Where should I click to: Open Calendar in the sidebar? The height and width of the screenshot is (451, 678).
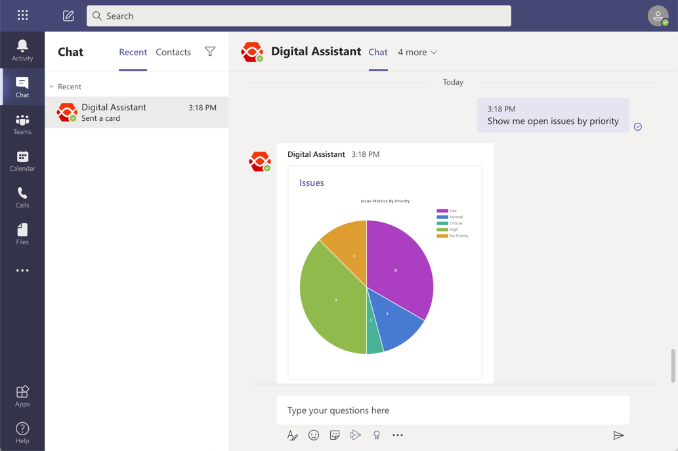[22, 161]
